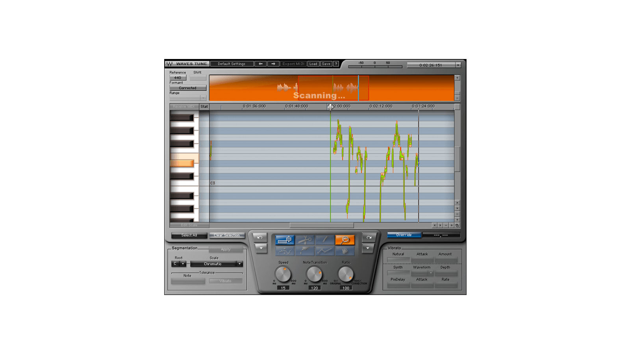Zoom out horizontally on the timeline

(x=446, y=225)
